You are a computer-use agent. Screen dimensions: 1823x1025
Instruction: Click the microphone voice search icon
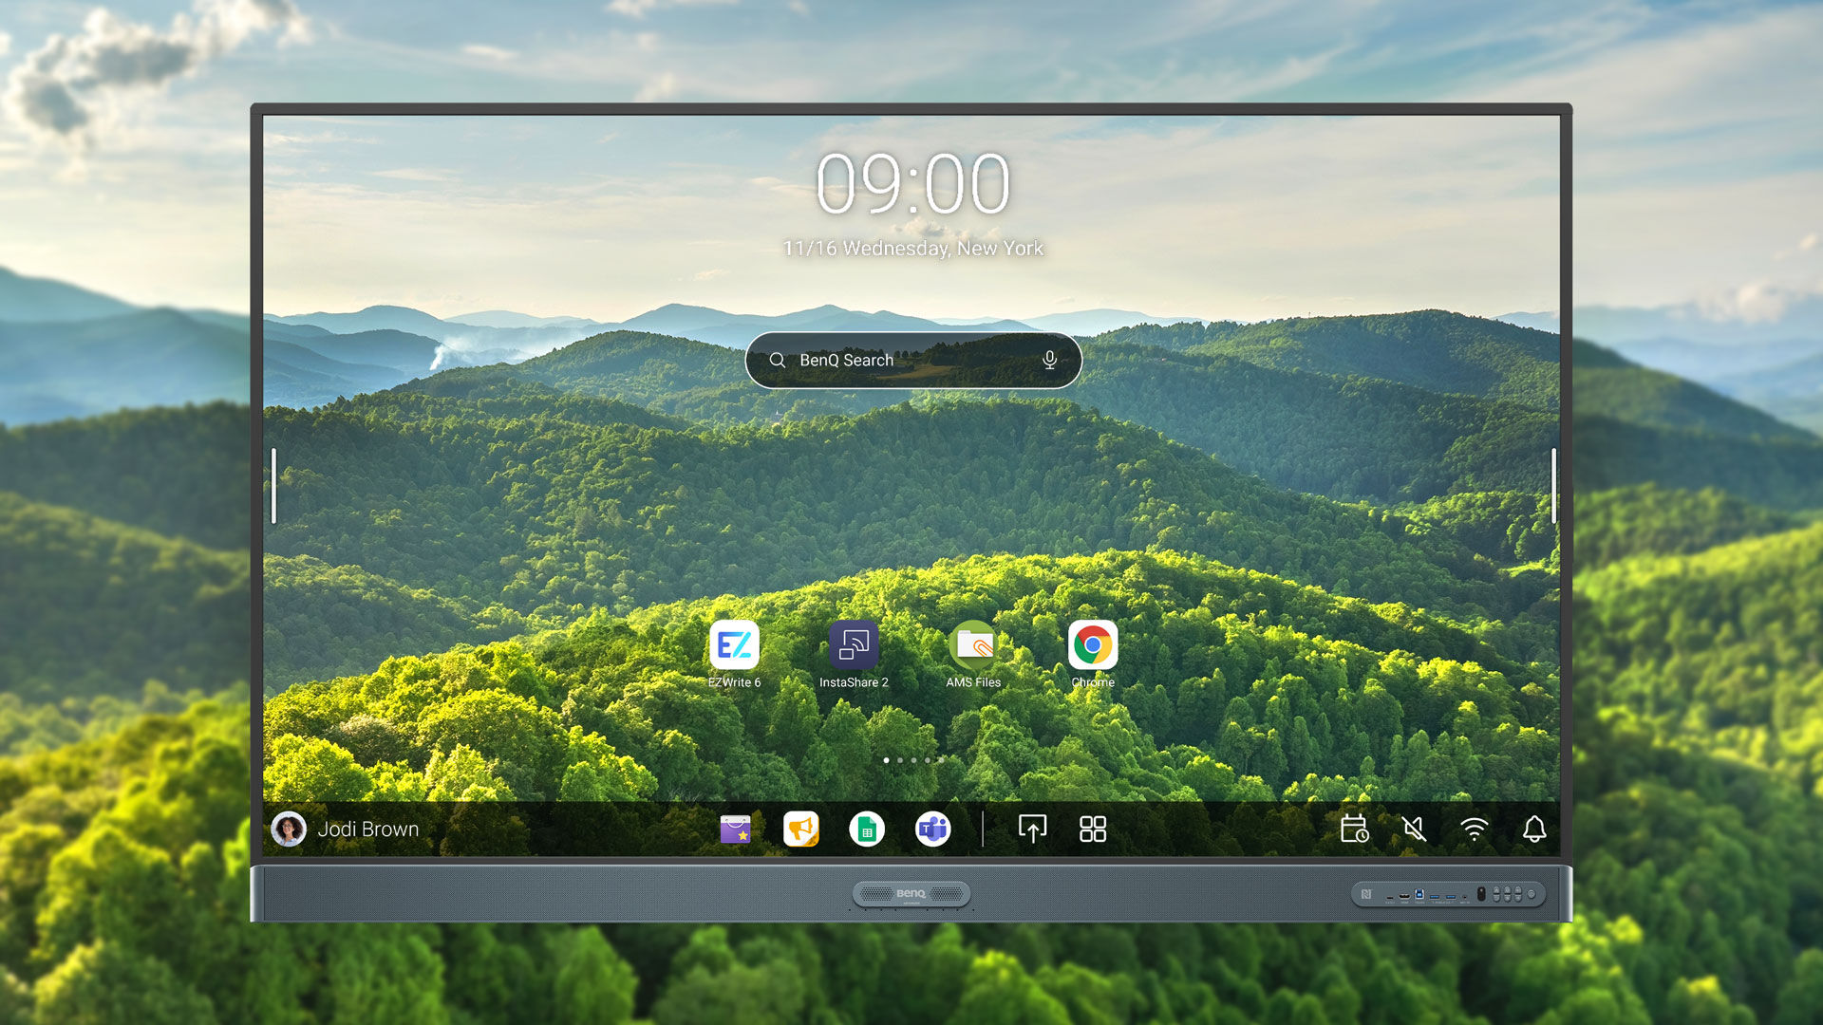coord(1049,361)
